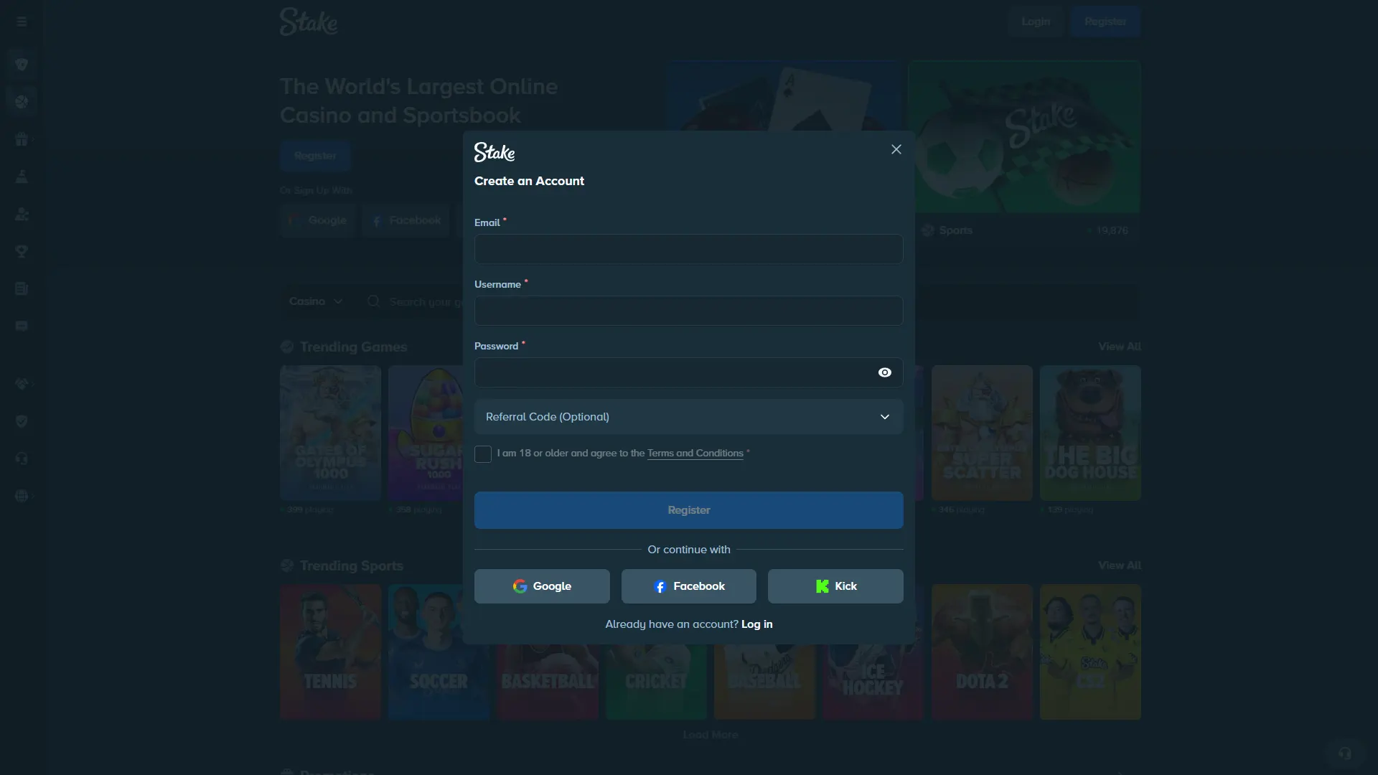
Task: Open the support chat headset bubble
Action: (x=1344, y=753)
